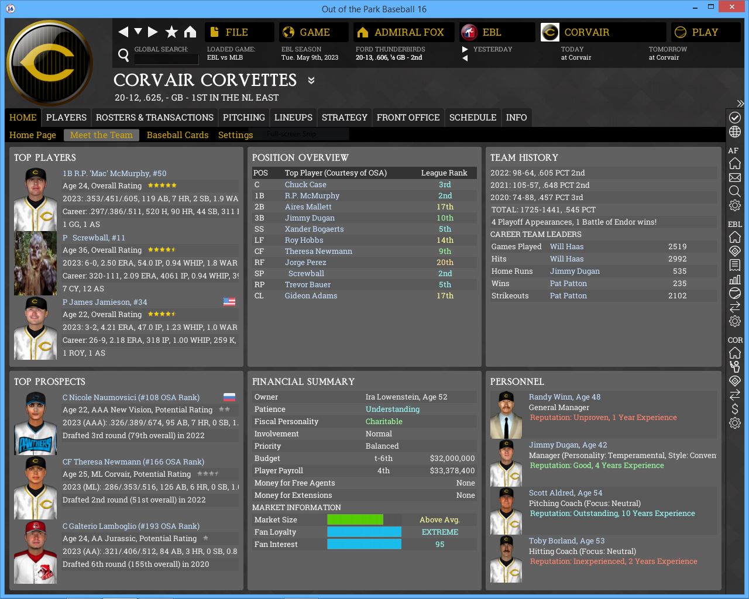Expand the chevron beside Corvair Corvettes title
Viewport: 749px width, 599px height.
311,80
